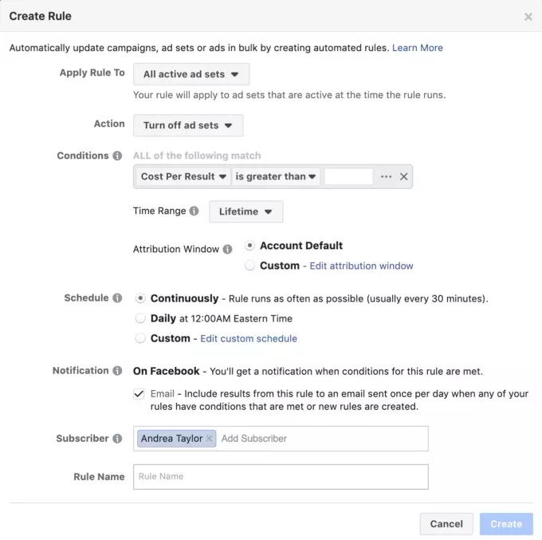Image resolution: width=542 pixels, height=540 pixels.
Task: Select the Custom schedule radio button
Action: 141,338
